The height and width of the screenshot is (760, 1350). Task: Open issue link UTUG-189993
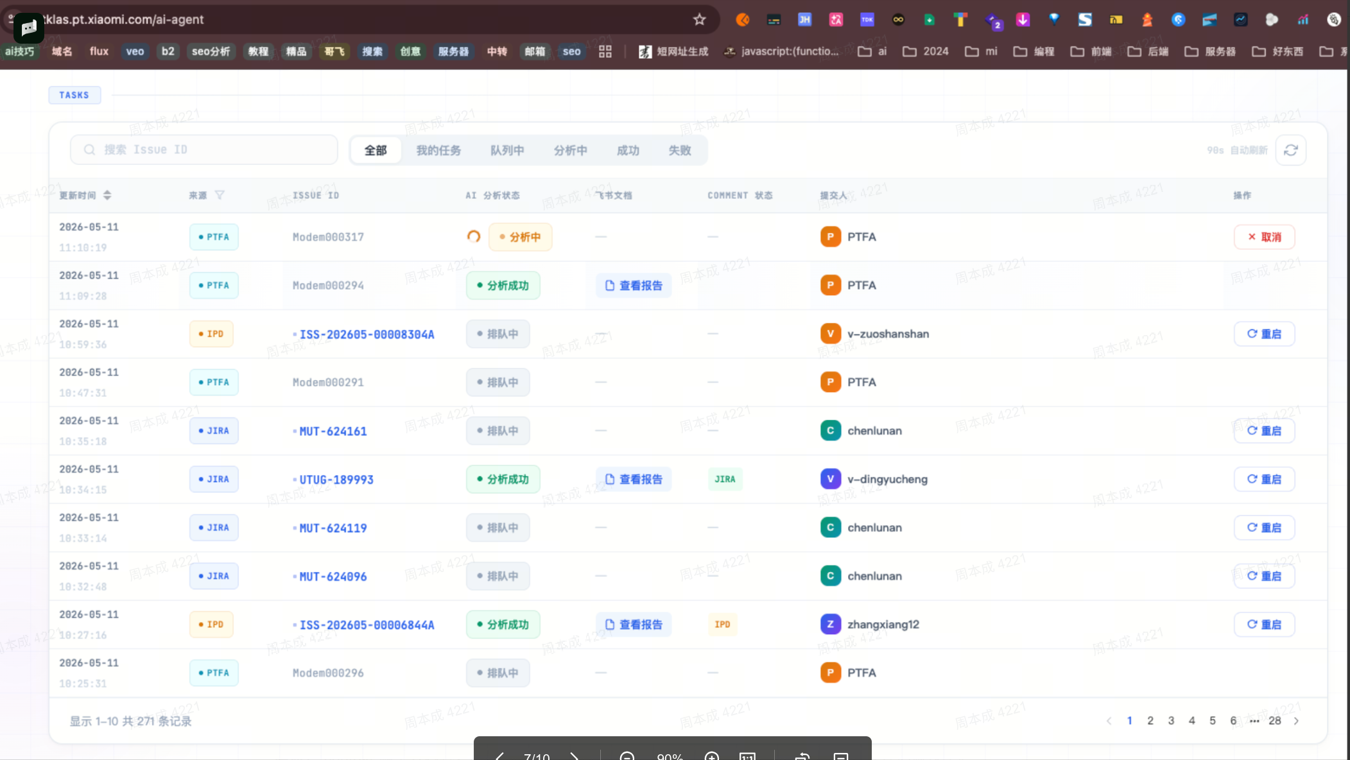(x=336, y=480)
